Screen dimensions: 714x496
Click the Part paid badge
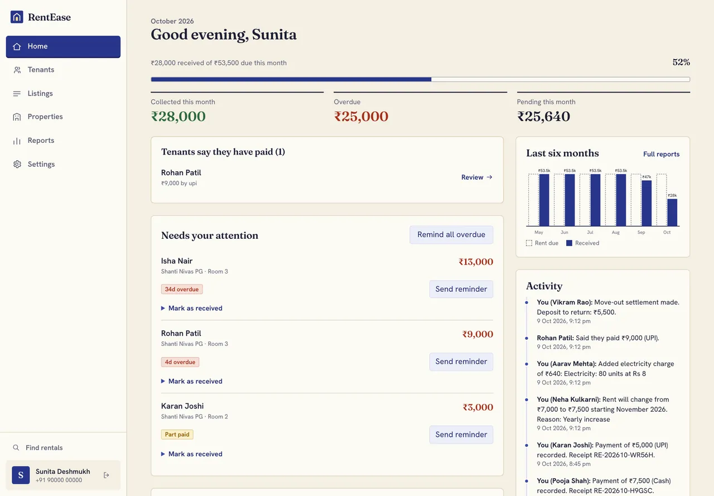(x=177, y=435)
